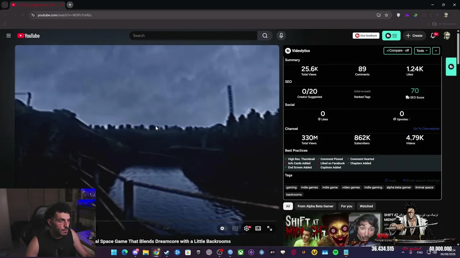
Task: View site information in address bar
Action: (x=33, y=15)
